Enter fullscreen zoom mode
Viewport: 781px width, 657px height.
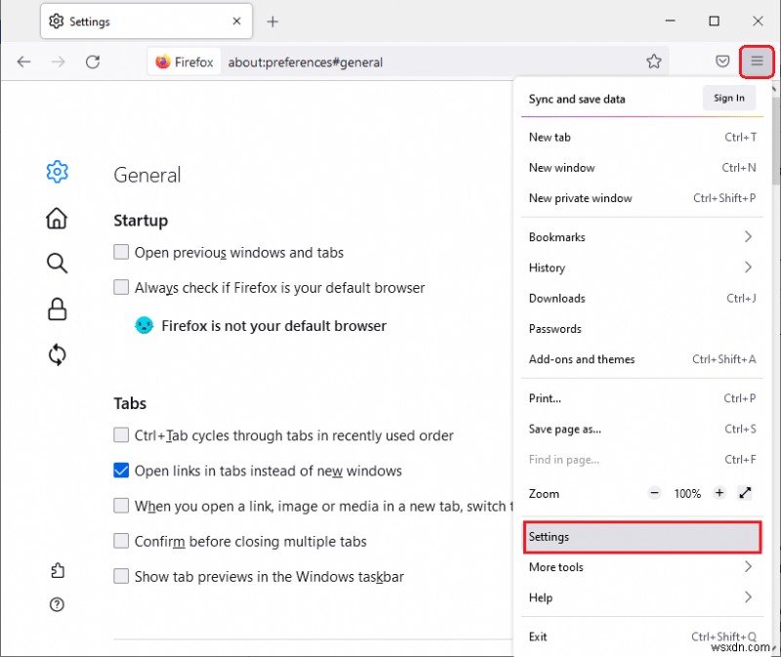point(745,493)
